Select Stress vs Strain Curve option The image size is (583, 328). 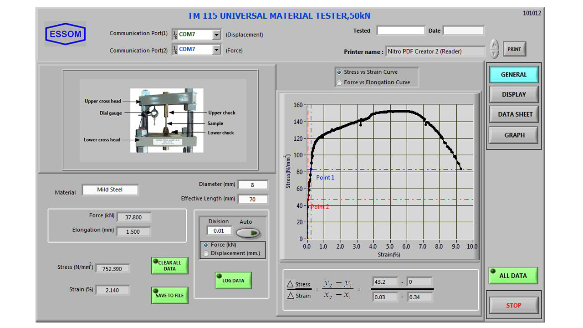pos(339,72)
